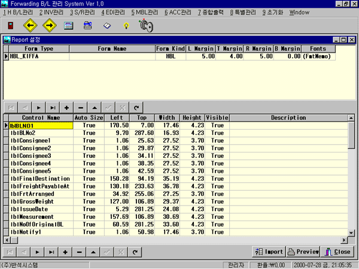The width and height of the screenshot is (359, 269).
Task: Open the 8 특별관리 menu
Action: [243, 13]
